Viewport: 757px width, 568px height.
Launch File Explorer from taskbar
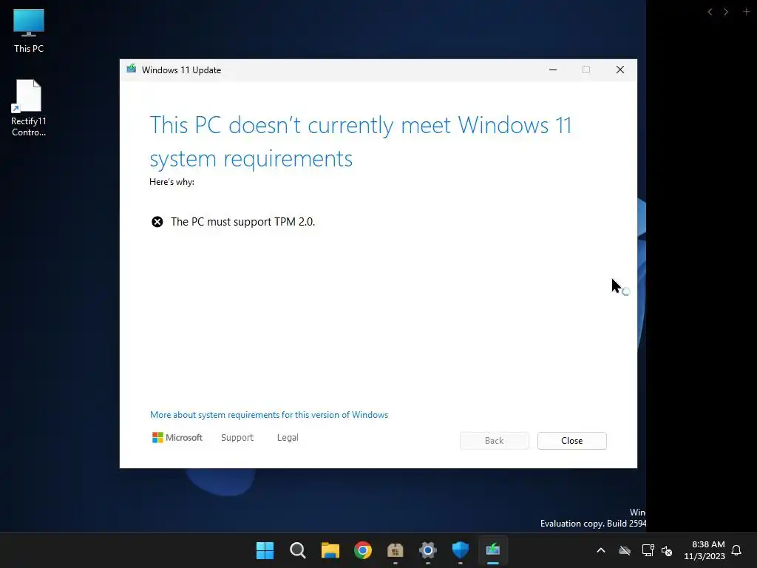330,550
